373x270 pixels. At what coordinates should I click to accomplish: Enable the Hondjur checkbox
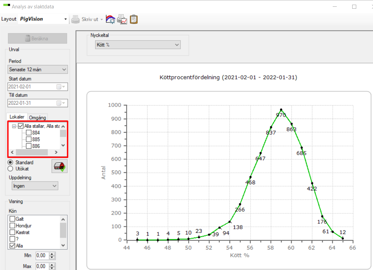pos(12,225)
